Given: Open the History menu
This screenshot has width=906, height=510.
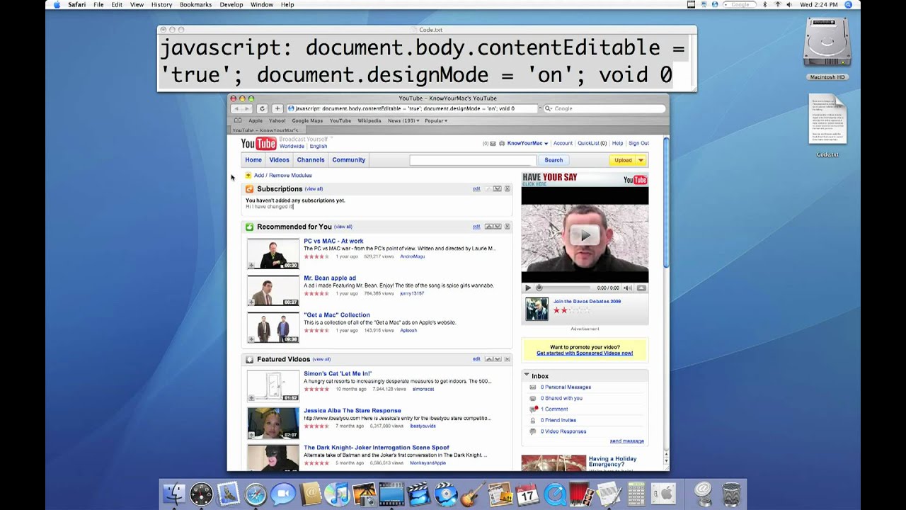Looking at the screenshot, I should pyautogui.click(x=161, y=4).
